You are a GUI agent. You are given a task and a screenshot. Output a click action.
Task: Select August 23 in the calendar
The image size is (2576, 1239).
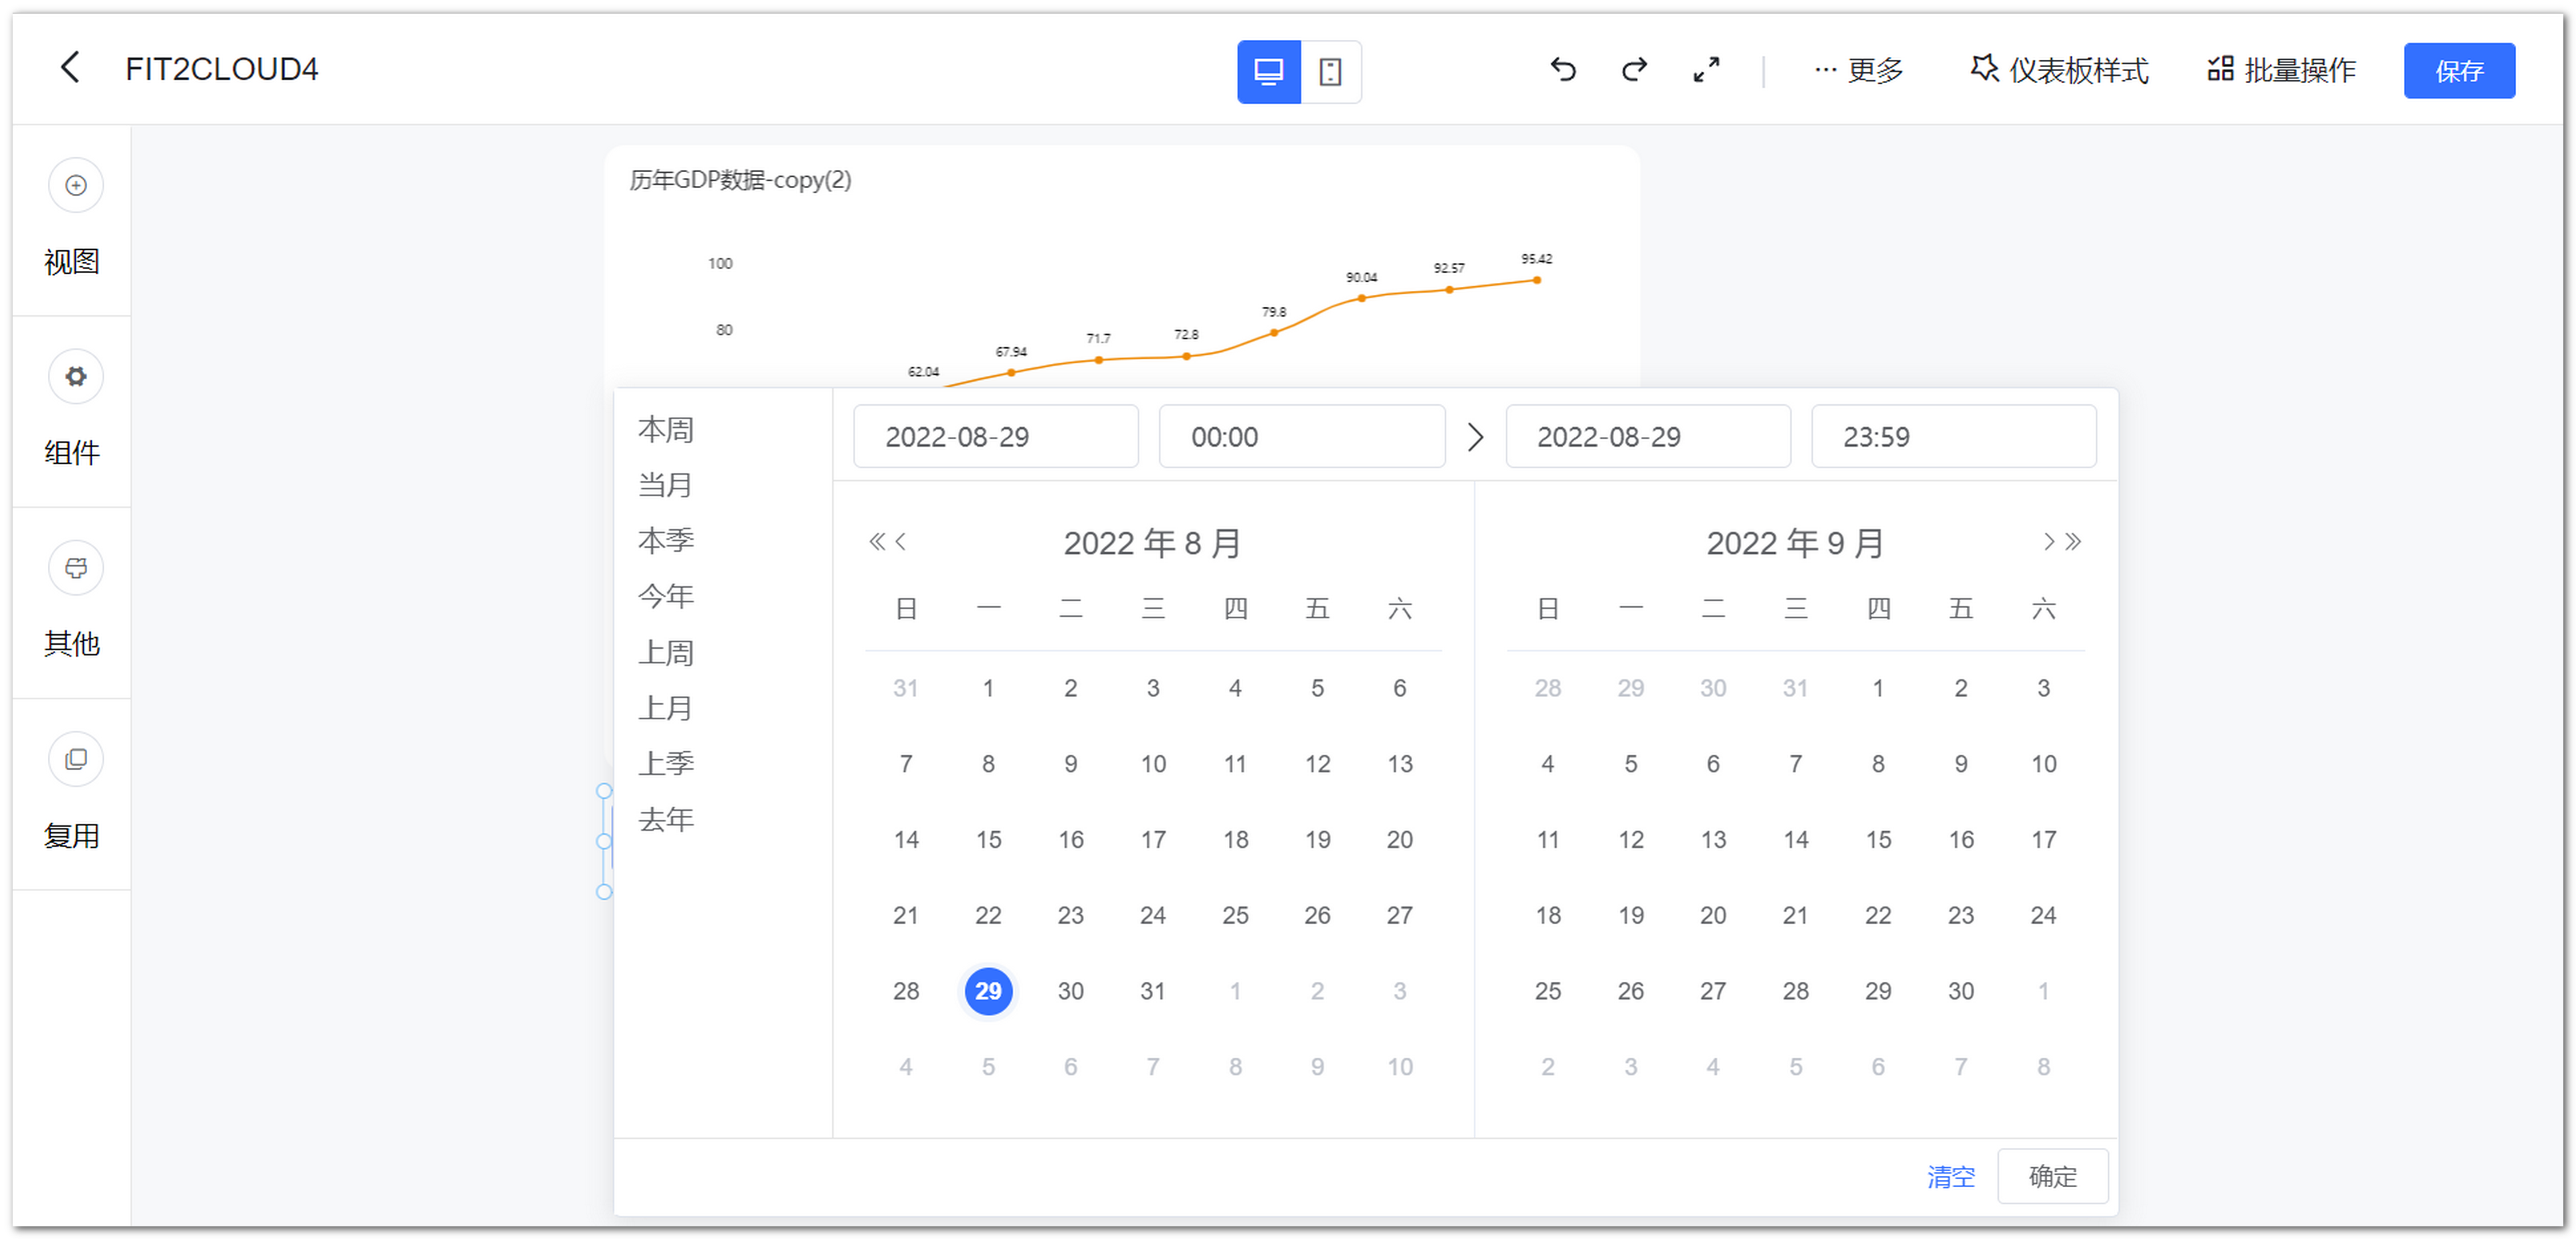(1070, 914)
